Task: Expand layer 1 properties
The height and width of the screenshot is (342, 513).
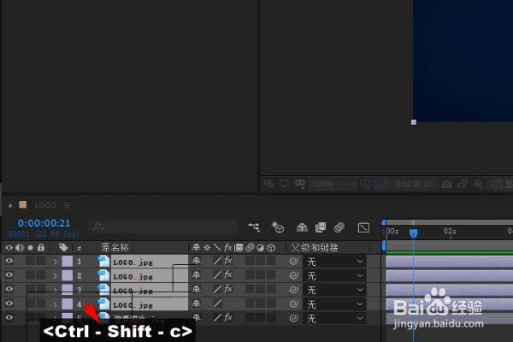Action: point(55,262)
